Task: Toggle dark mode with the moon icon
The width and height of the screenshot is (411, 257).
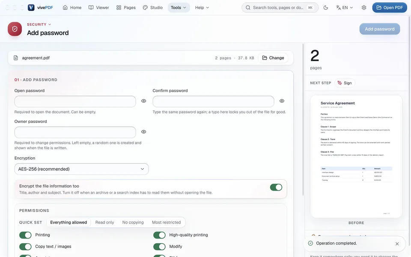Action: (x=326, y=8)
